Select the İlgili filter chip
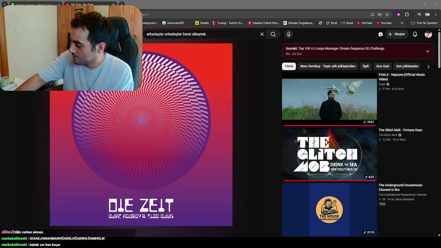Screen dimensions: 441x248 pos(366,66)
